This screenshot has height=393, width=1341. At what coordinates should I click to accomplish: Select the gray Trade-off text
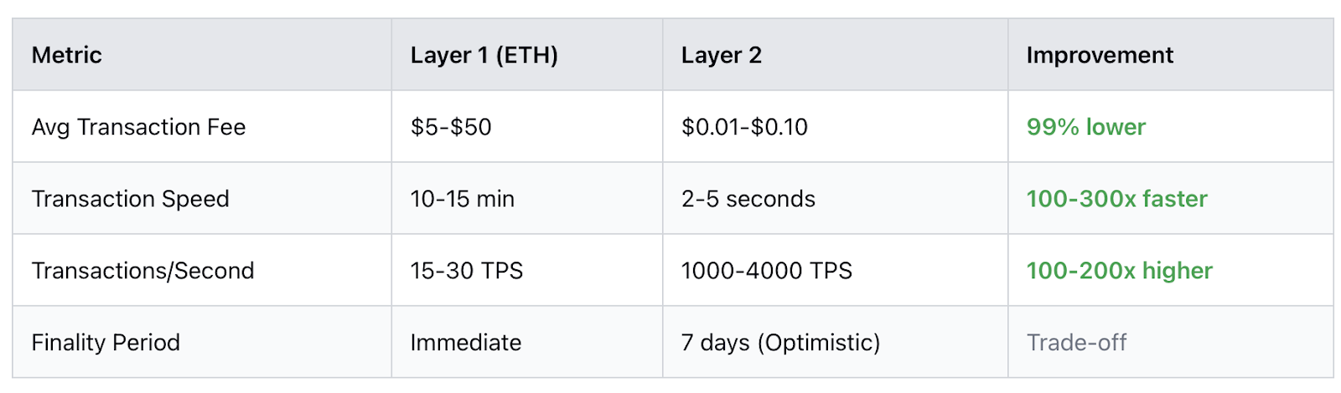click(1076, 343)
